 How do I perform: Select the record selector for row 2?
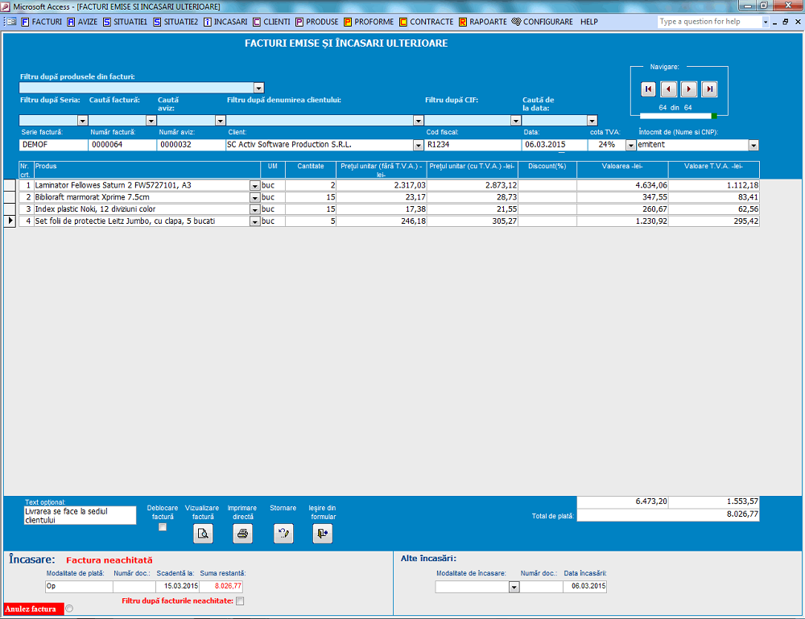[10, 197]
